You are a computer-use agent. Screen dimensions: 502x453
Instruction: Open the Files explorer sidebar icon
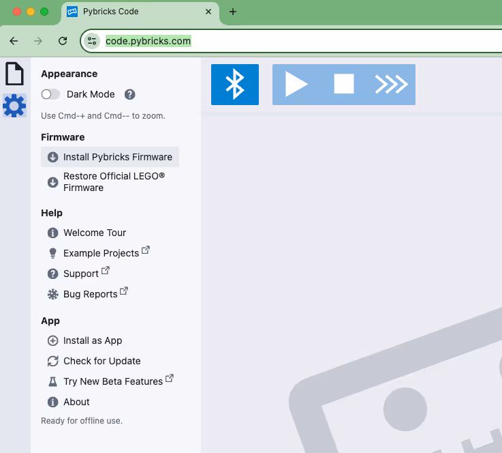tap(14, 74)
